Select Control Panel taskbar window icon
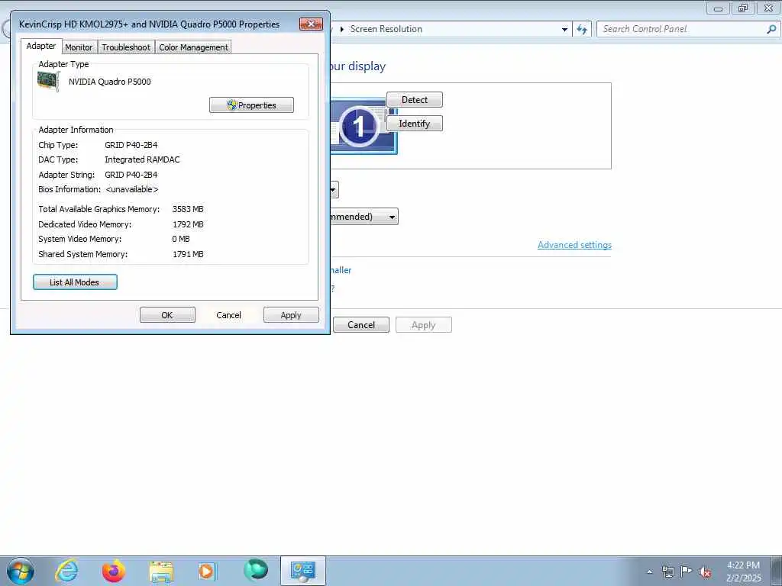This screenshot has width=782, height=586. click(x=302, y=571)
